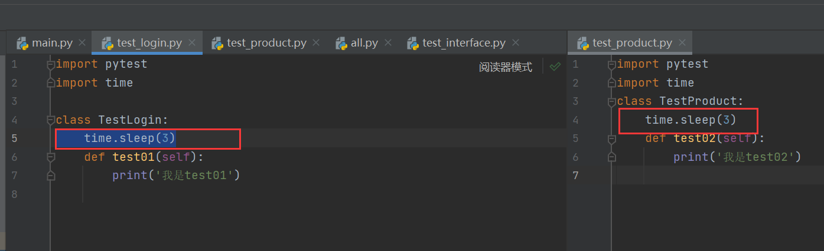Collapse the TestLogin class fold marker
The width and height of the screenshot is (824, 251).
51,120
